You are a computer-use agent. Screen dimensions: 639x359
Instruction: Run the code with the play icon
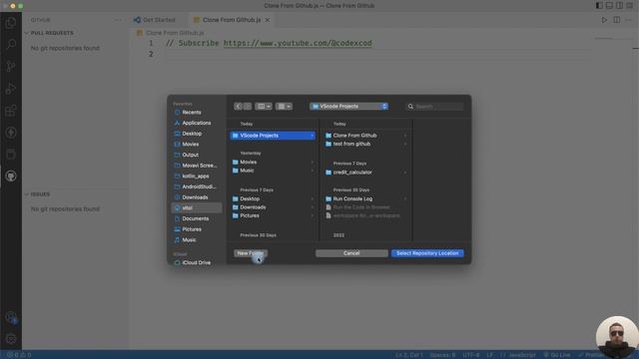(x=604, y=20)
